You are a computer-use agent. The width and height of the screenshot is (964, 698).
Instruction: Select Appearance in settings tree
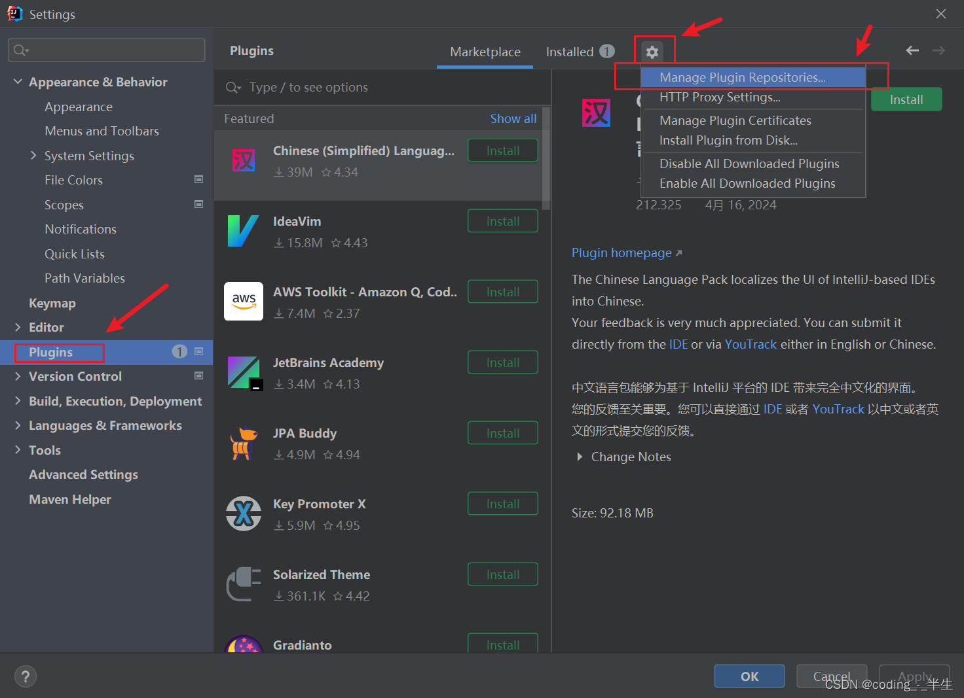(x=79, y=107)
